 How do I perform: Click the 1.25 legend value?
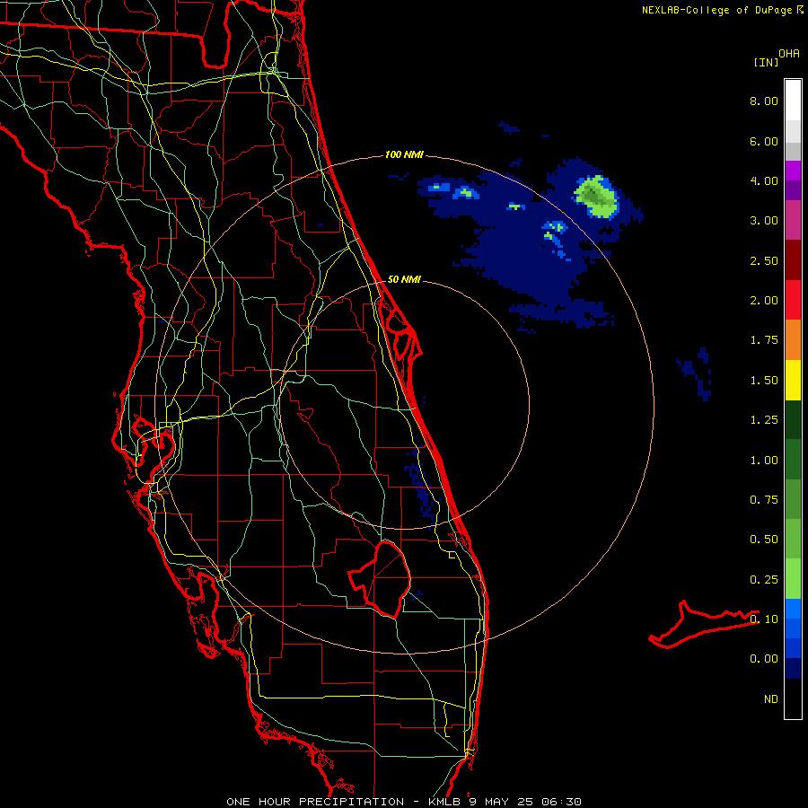[764, 420]
